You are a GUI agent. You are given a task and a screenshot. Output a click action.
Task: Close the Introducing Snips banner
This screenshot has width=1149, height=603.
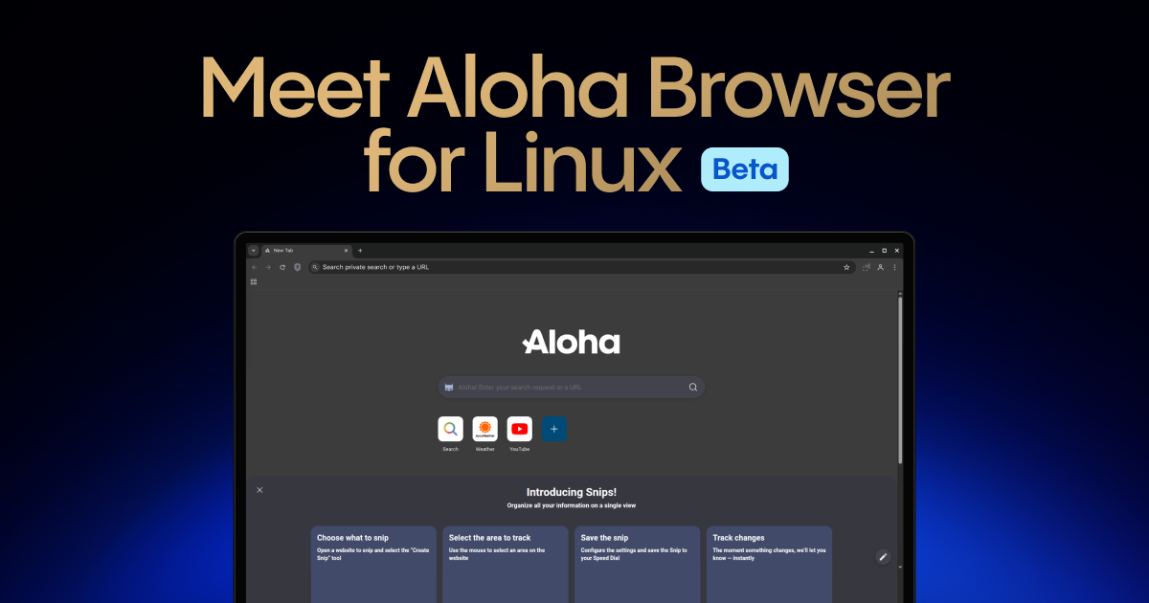tap(259, 489)
